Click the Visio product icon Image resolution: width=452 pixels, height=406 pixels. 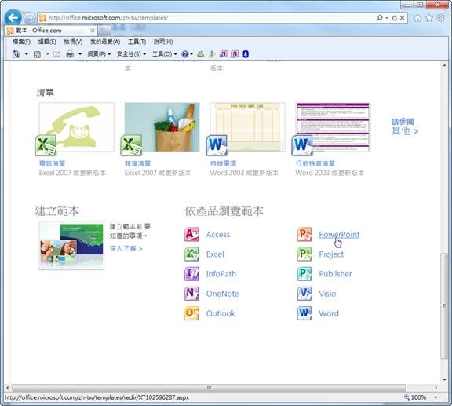click(304, 294)
